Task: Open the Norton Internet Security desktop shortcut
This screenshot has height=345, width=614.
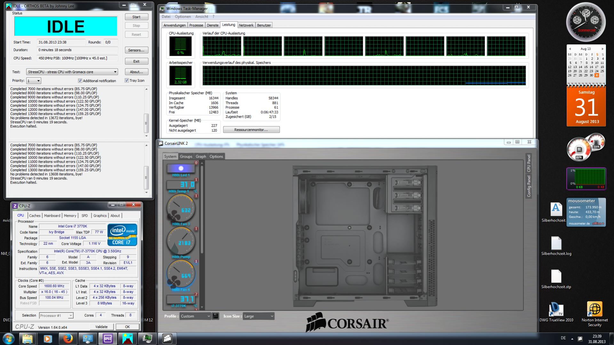Action: 594,314
